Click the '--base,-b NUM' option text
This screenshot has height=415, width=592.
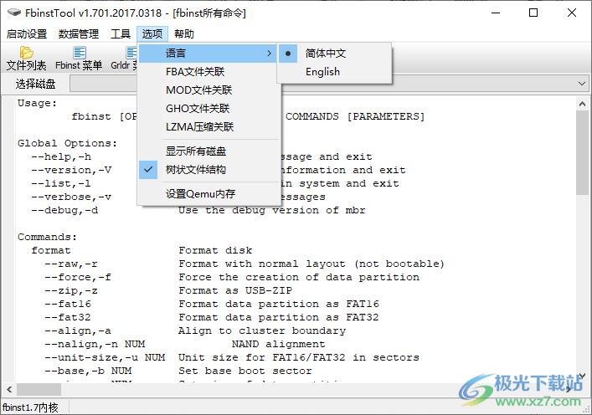click(x=88, y=371)
